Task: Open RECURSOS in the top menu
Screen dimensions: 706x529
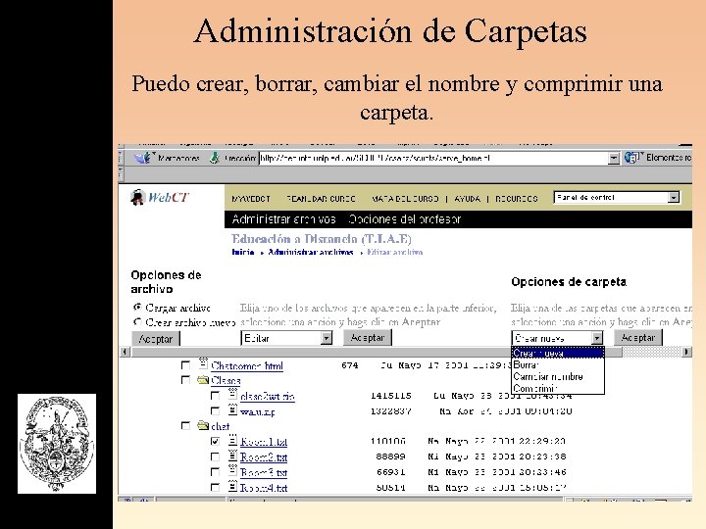Action: [x=517, y=198]
